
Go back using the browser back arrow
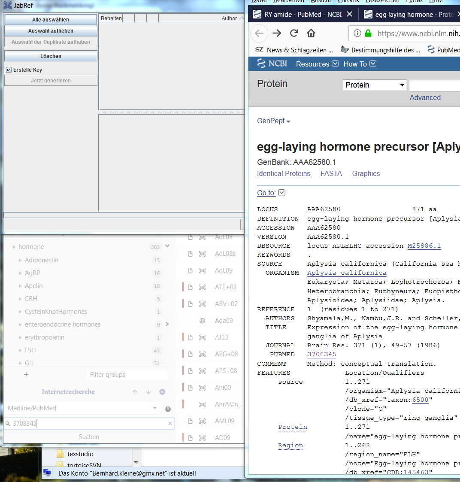[259, 33]
